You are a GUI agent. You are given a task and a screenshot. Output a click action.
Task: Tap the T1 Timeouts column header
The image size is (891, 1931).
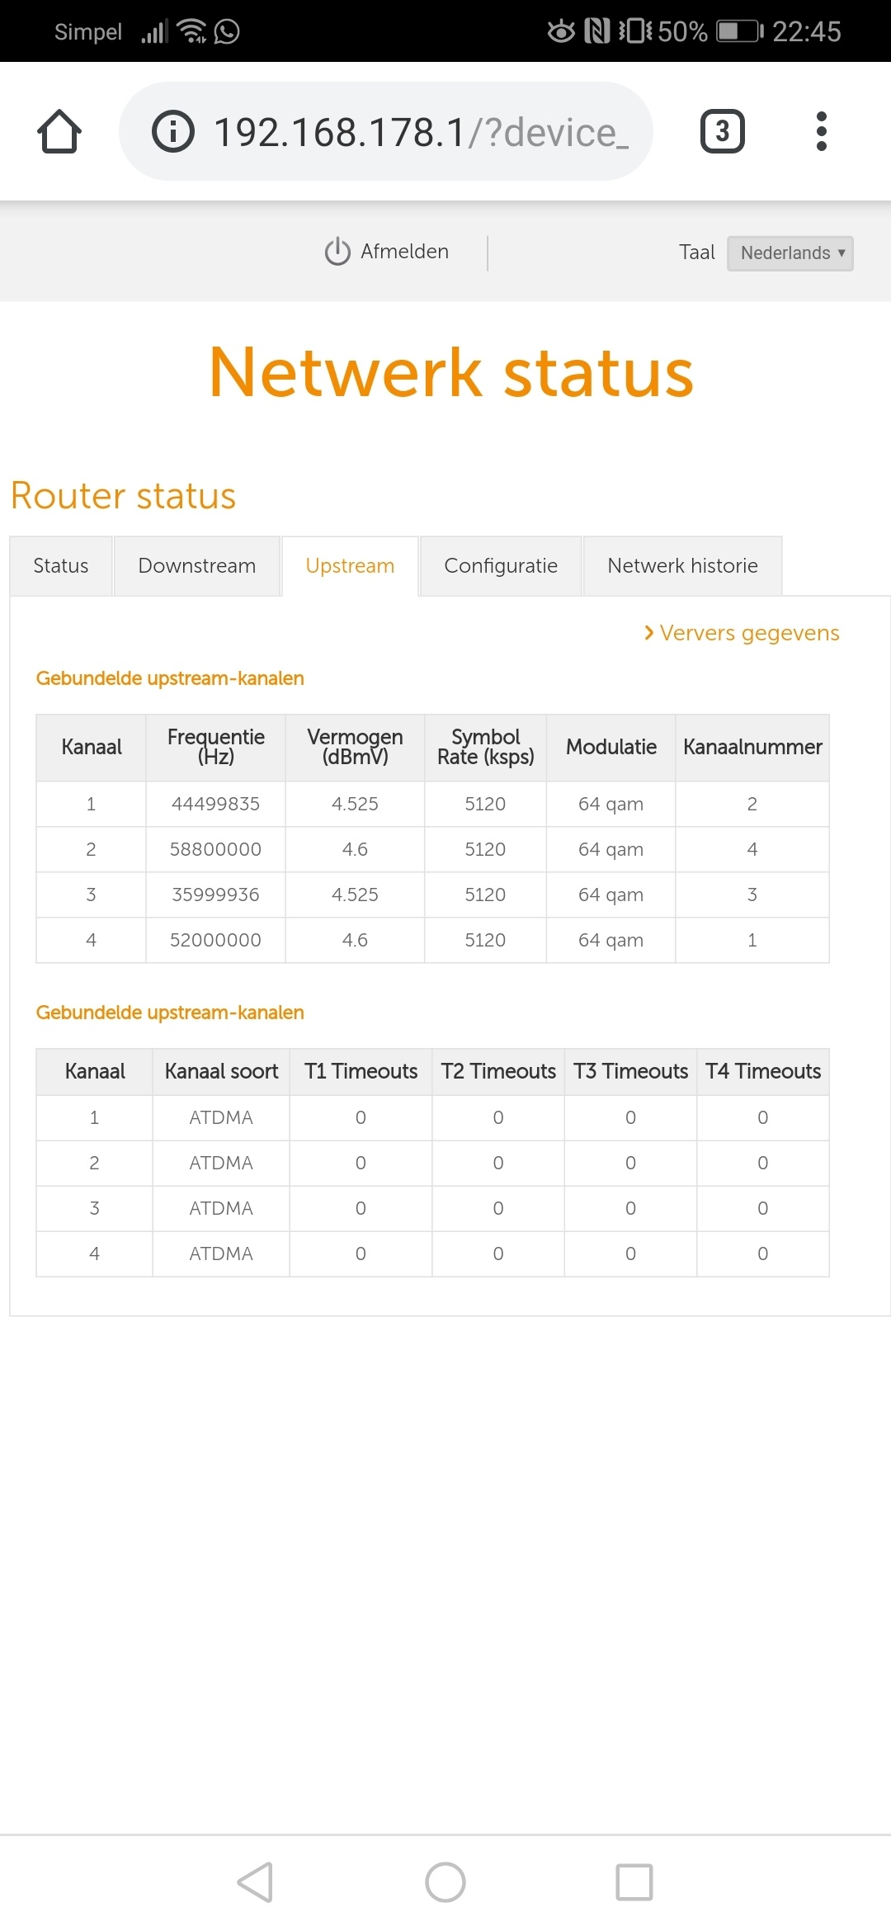pos(361,1071)
